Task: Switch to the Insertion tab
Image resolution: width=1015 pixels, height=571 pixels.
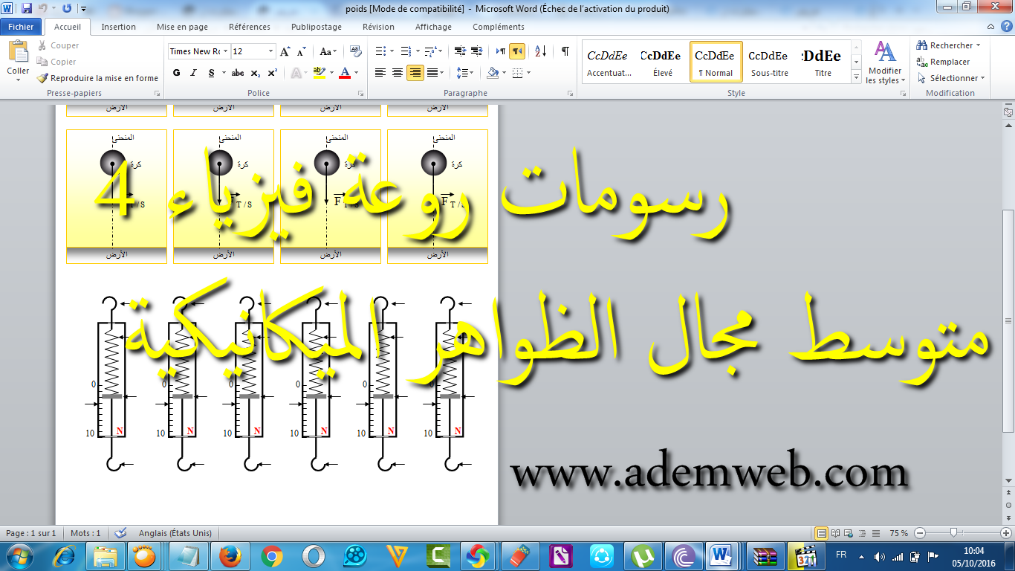Action: (119, 27)
